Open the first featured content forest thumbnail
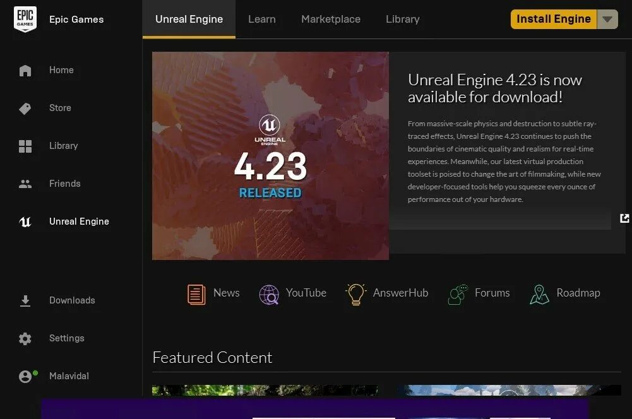The width and height of the screenshot is (632, 419). point(265,391)
